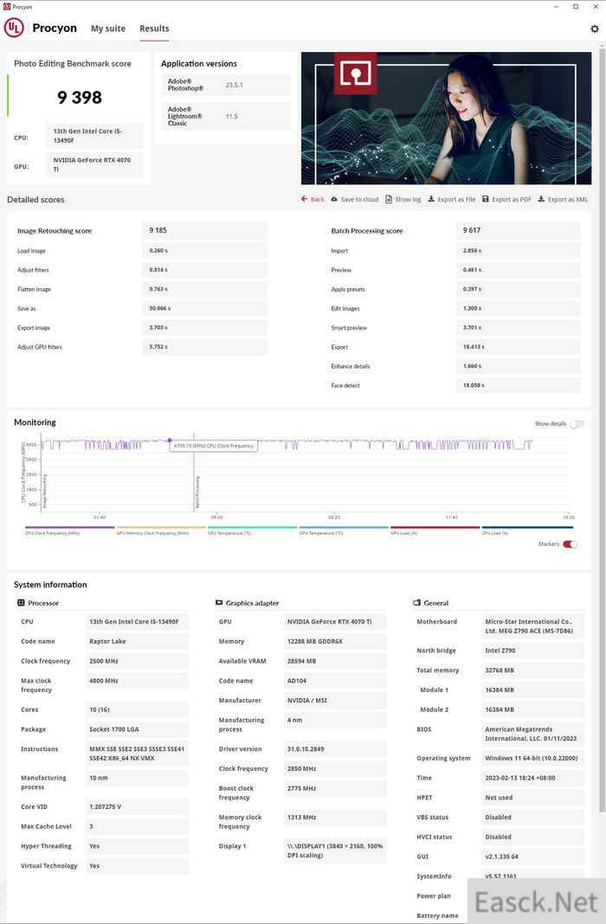Select the CPU Load legend line
Image resolution: width=606 pixels, height=924 pixels.
527,528
